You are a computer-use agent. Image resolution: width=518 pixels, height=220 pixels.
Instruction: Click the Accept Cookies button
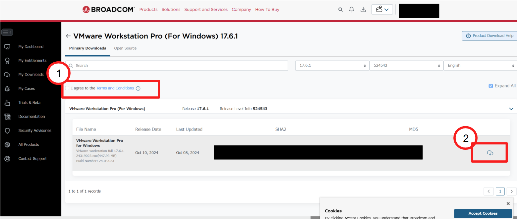pyautogui.click(x=483, y=213)
